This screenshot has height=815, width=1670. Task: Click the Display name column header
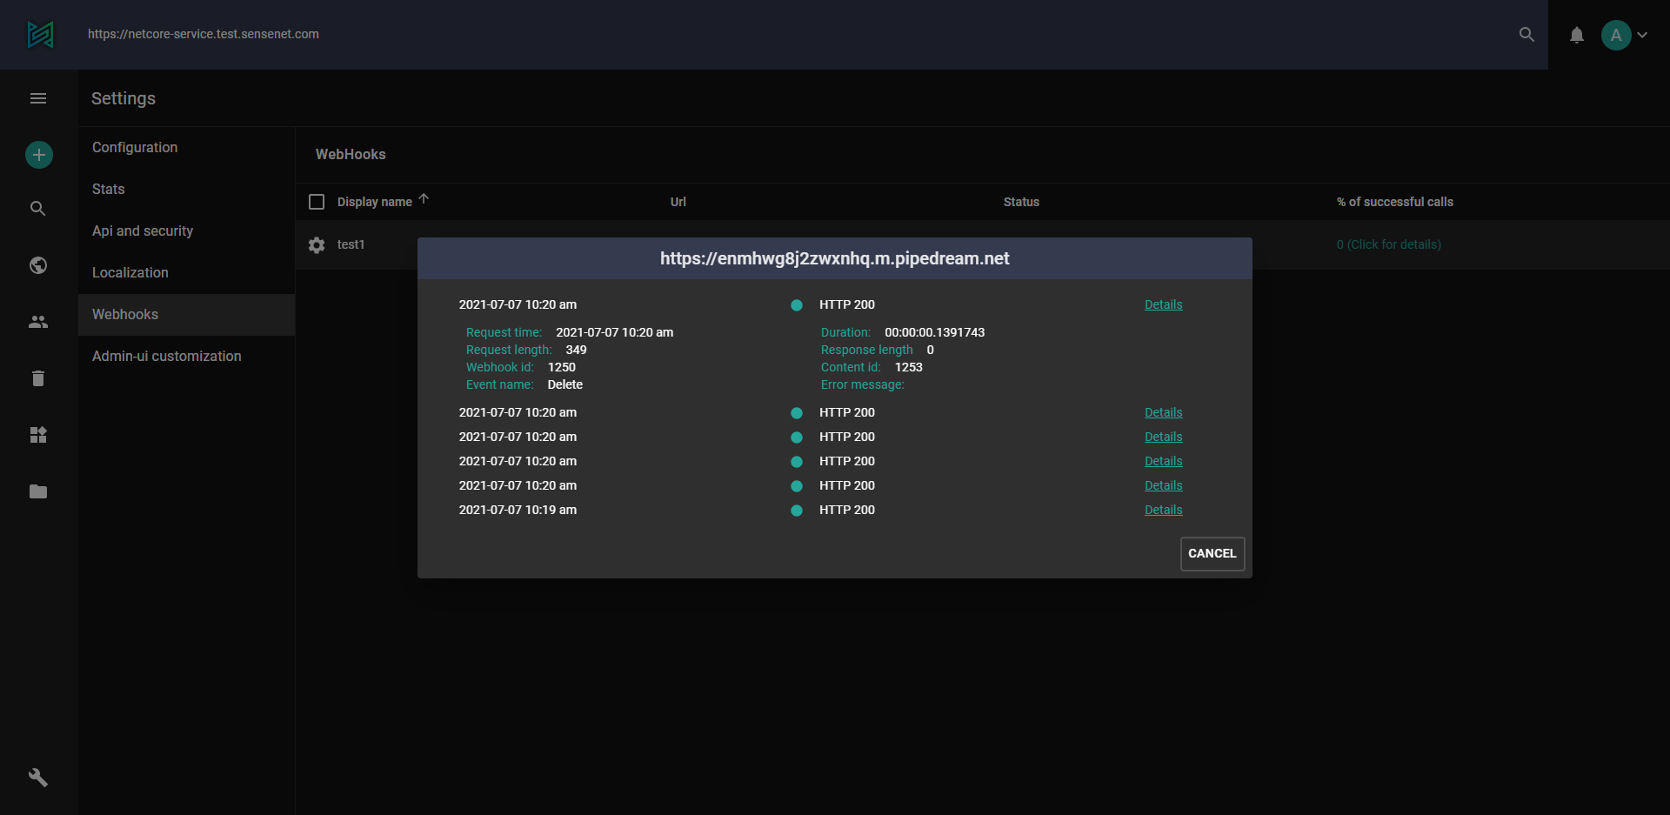click(374, 202)
